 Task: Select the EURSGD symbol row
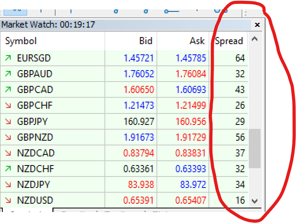(x=124, y=58)
